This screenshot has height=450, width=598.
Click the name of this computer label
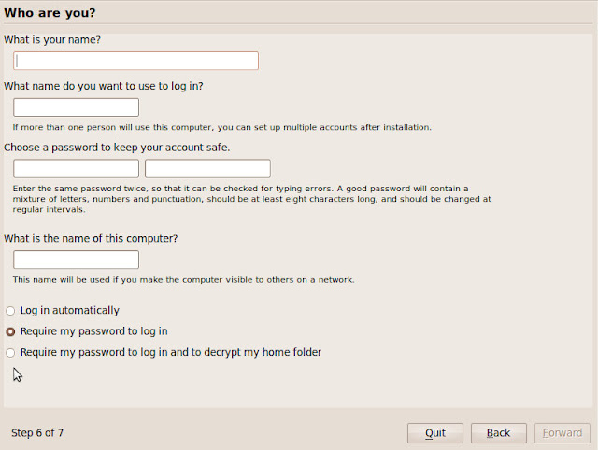[91, 238]
